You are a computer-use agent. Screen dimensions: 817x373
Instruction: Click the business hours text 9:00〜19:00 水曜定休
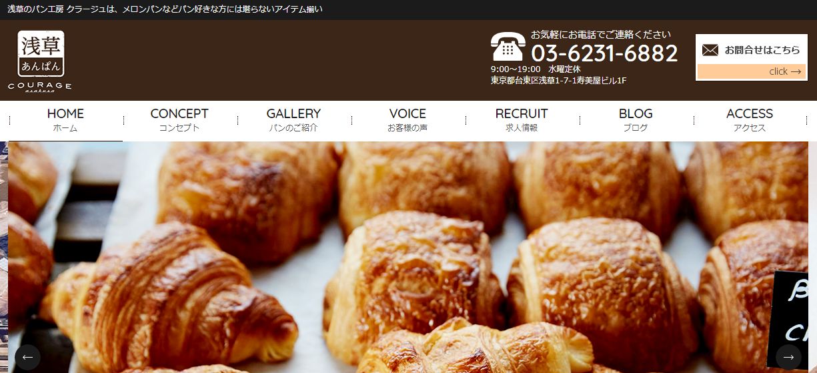pyautogui.click(x=536, y=69)
